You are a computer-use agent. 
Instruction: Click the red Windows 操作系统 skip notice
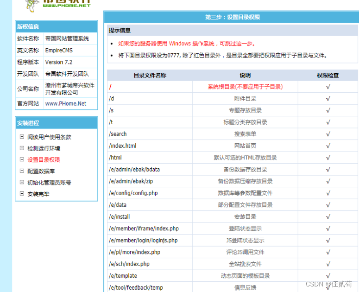(x=187, y=44)
